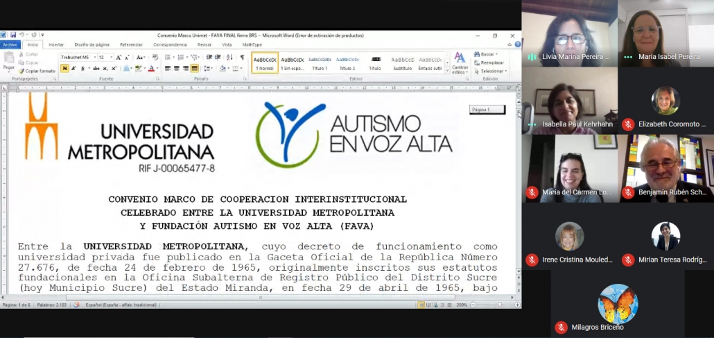Toggle italic (K) formatting

click(x=73, y=69)
